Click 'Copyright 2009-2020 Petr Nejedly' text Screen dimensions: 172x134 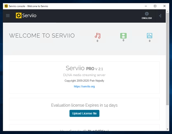click(84, 80)
